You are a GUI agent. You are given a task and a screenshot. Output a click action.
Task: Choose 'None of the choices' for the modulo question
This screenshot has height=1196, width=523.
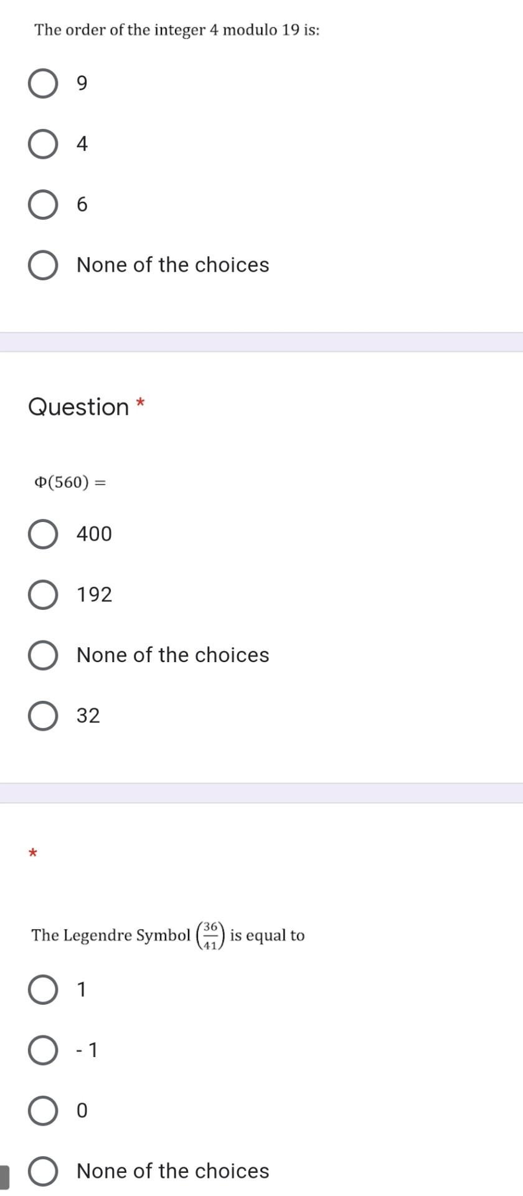click(x=42, y=265)
